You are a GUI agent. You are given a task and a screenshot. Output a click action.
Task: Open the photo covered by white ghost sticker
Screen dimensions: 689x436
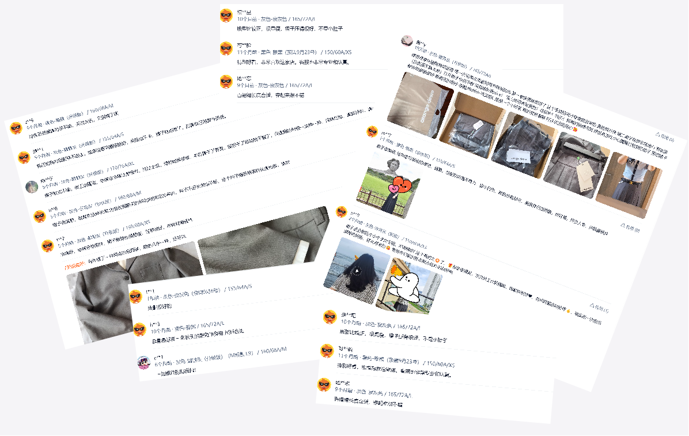coord(410,286)
